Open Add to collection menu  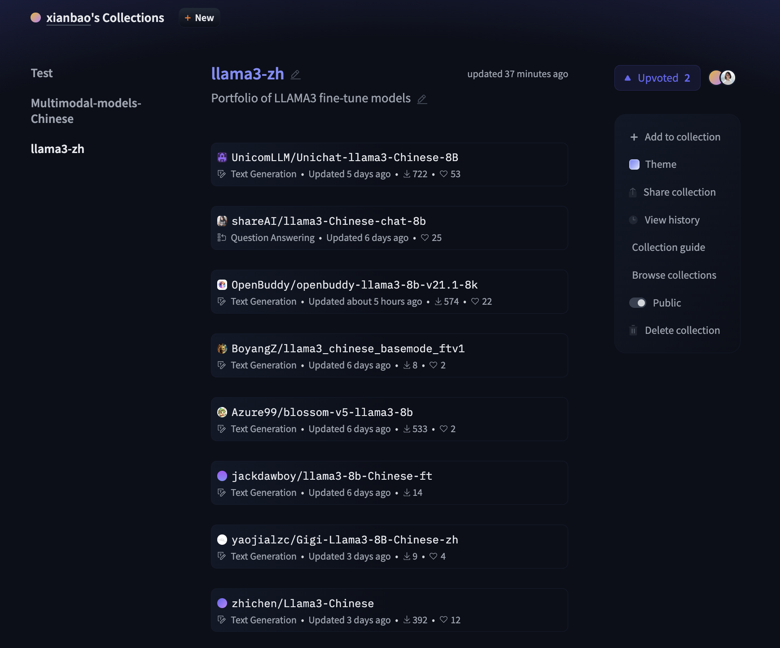pos(675,137)
